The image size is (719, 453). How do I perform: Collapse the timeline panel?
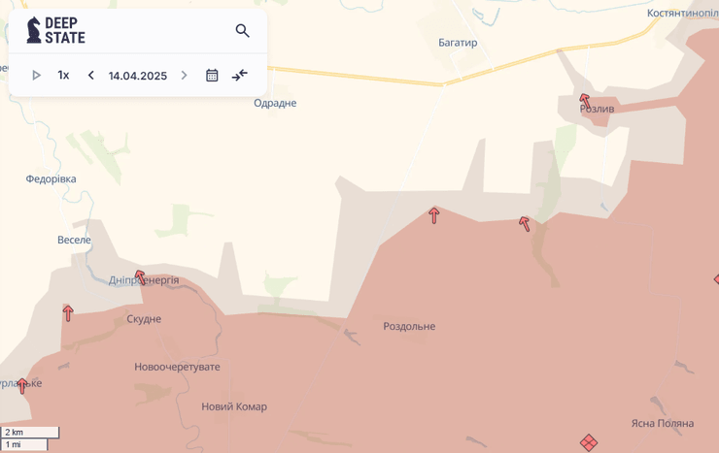pyautogui.click(x=239, y=76)
